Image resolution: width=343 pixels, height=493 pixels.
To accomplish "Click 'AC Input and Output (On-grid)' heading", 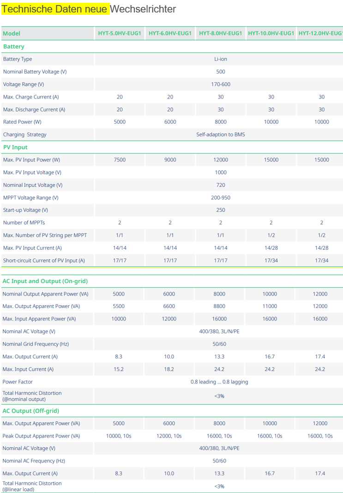I will click(45, 281).
